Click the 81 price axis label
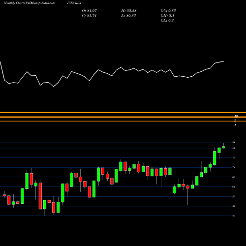 click(x=234, y=148)
